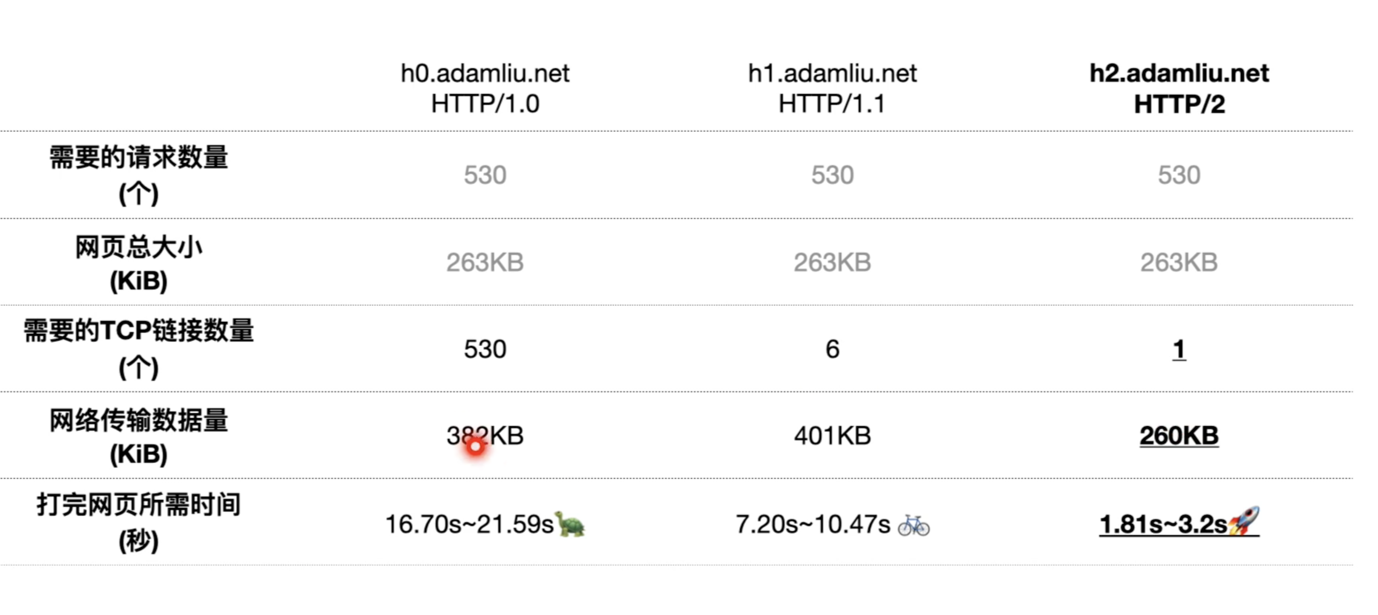
Task: Click the row label 网络传输数据量
Action: pyautogui.click(x=139, y=420)
